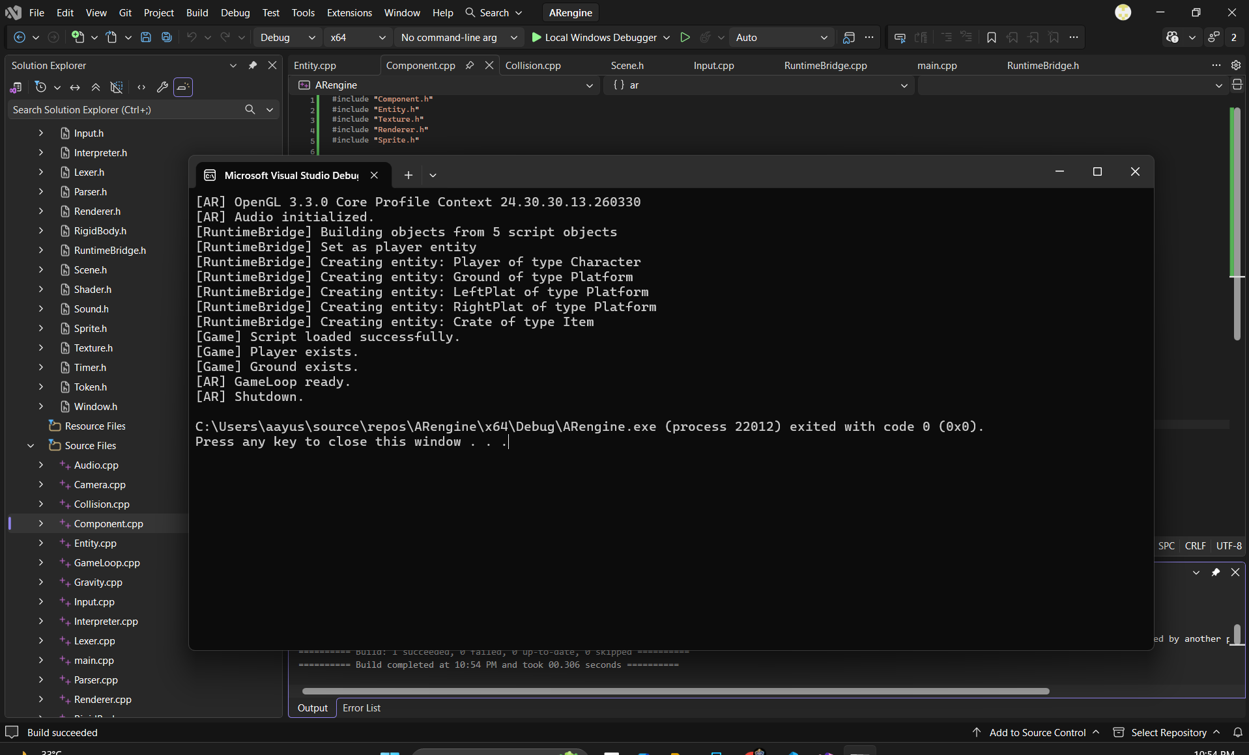
Task: Click the Live Share people icon
Action: [1214, 38]
